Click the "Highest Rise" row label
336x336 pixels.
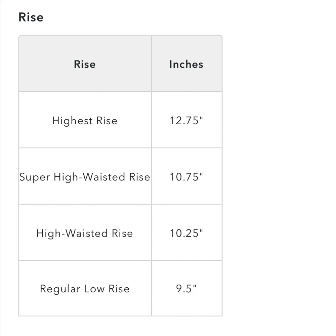85,121
